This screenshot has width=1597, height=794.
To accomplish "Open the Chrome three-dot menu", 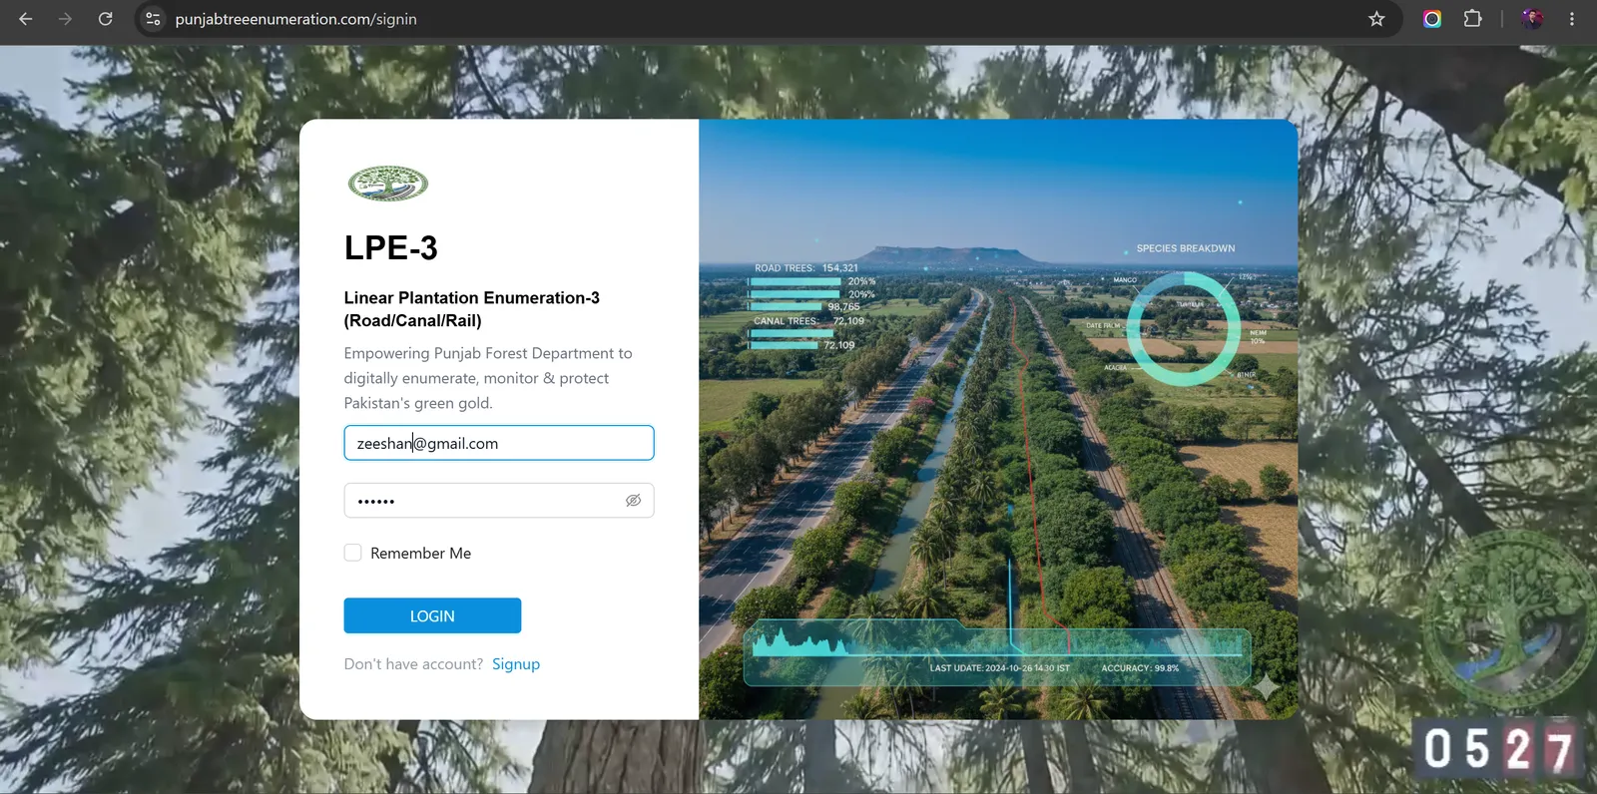I will tap(1571, 19).
